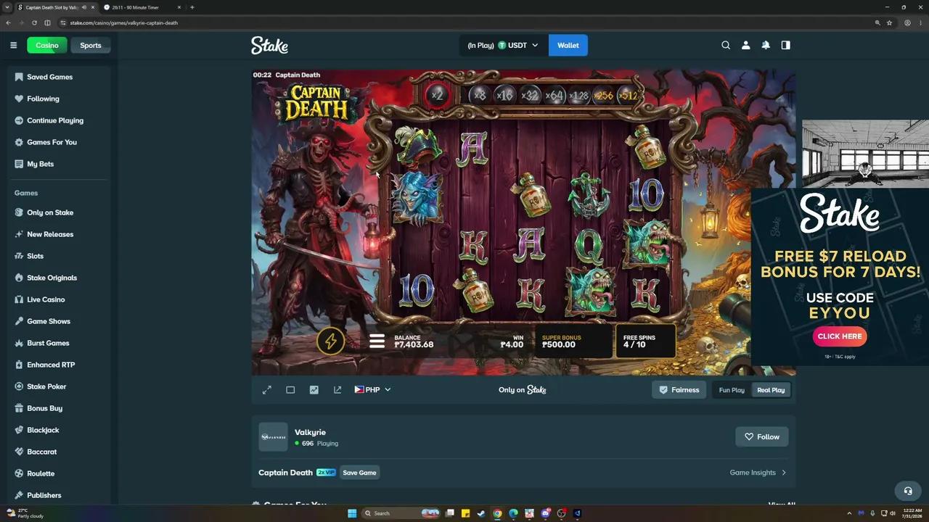Screen dimensions: 929x522
Task: Open live stats chart icon
Action: (x=314, y=389)
